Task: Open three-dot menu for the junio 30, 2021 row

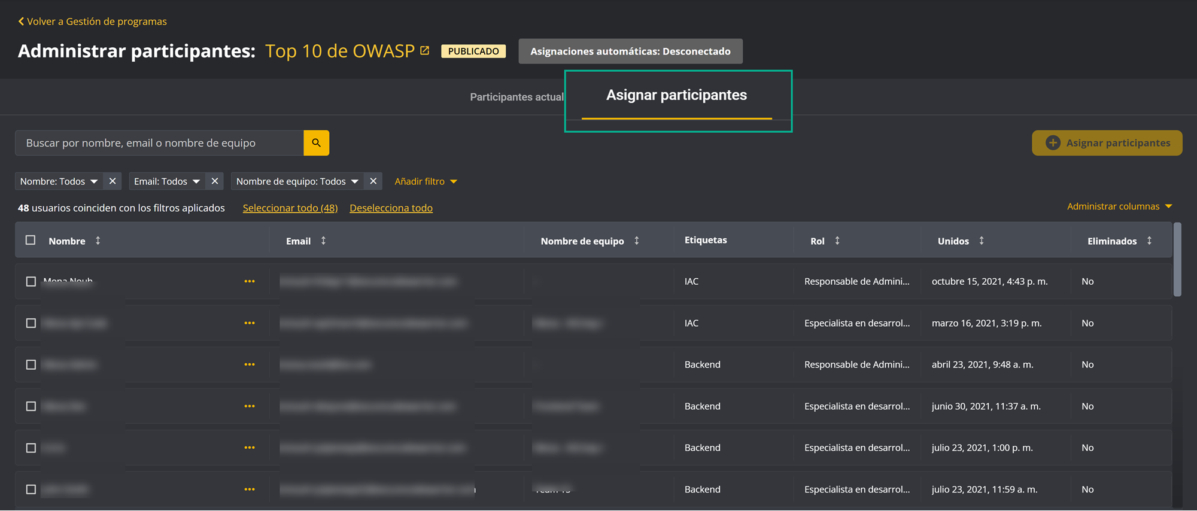Action: pos(250,406)
